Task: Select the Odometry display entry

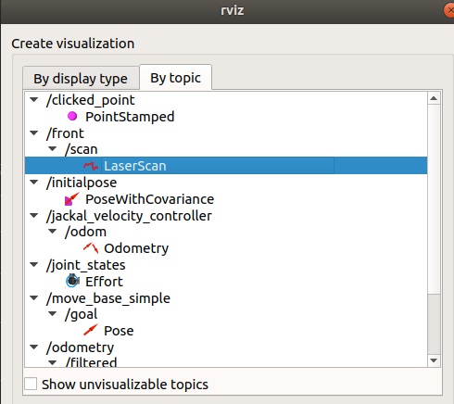Action: tap(136, 248)
